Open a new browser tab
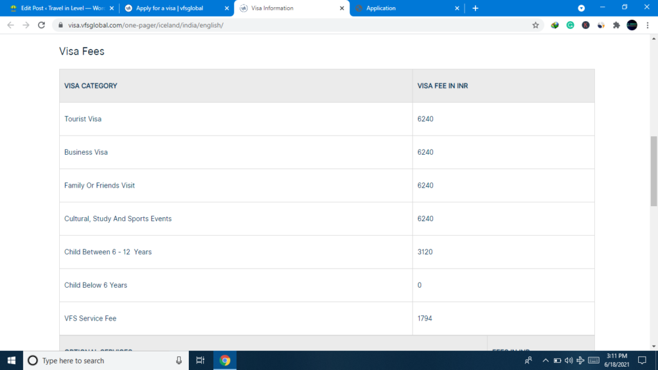This screenshot has height=370, width=658. coord(475,8)
